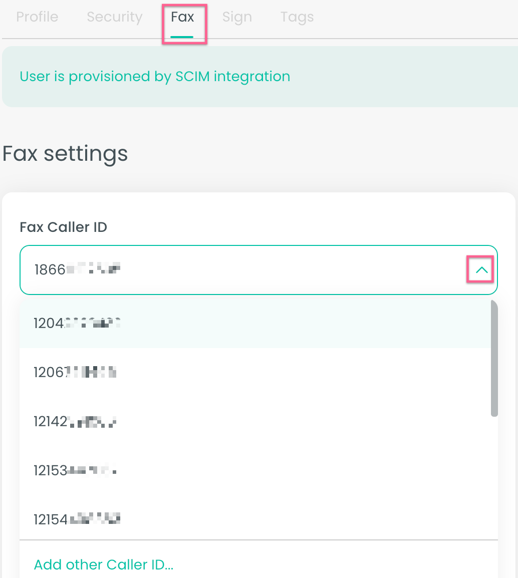This screenshot has height=578, width=518.
Task: Open the Tags tab
Action: tap(297, 17)
